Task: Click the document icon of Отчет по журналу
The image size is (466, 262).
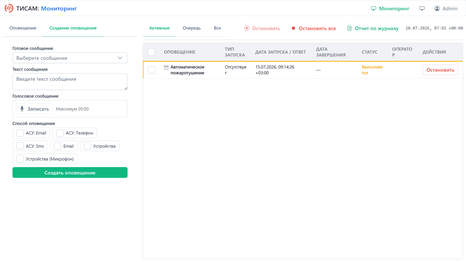Action: click(x=349, y=28)
